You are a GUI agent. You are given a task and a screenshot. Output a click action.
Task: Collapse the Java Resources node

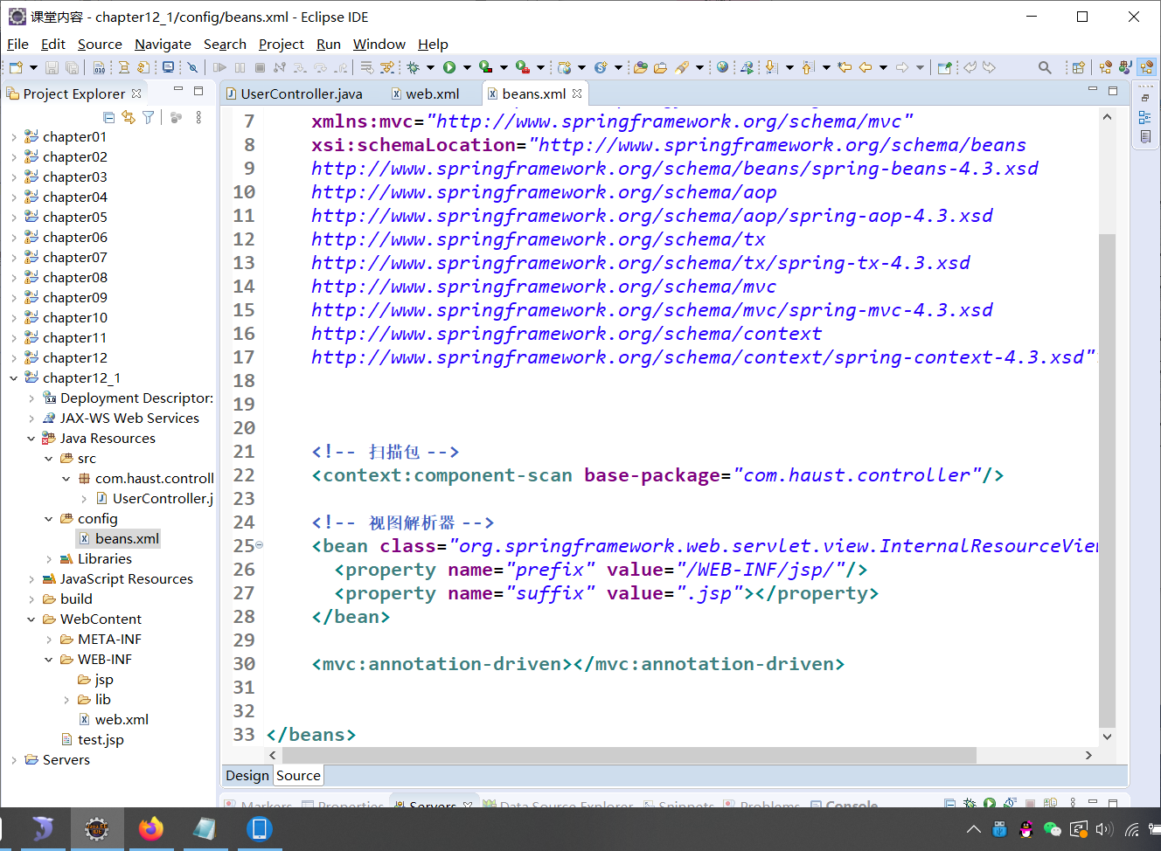pyautogui.click(x=31, y=439)
